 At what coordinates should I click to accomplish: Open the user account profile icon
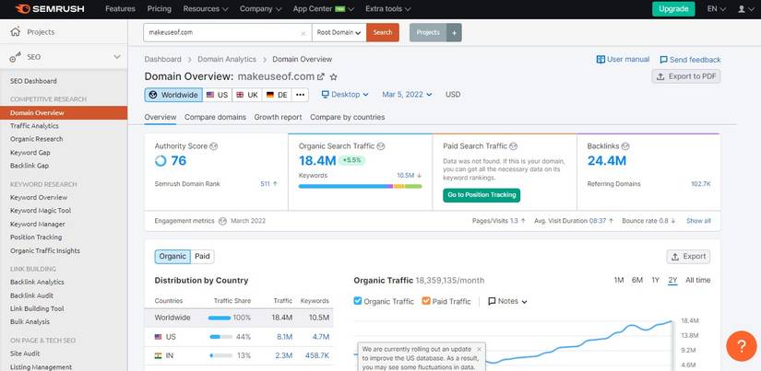coord(743,8)
